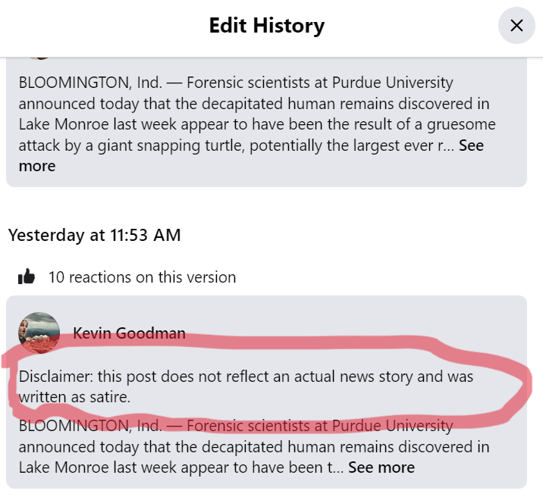Click 'Forensic scientists' in the disclaimer version

pyautogui.click(x=245, y=426)
